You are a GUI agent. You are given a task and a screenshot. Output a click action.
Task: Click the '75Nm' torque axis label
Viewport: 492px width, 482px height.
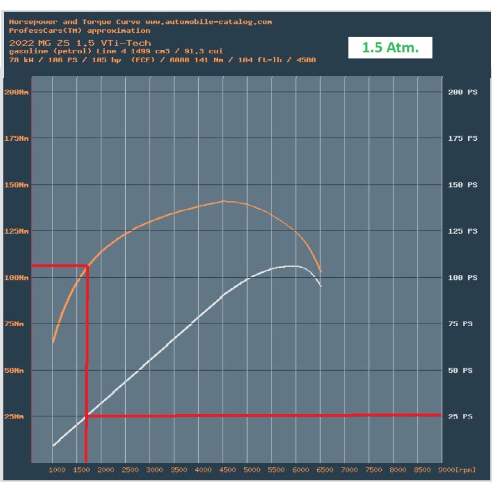coord(14,324)
